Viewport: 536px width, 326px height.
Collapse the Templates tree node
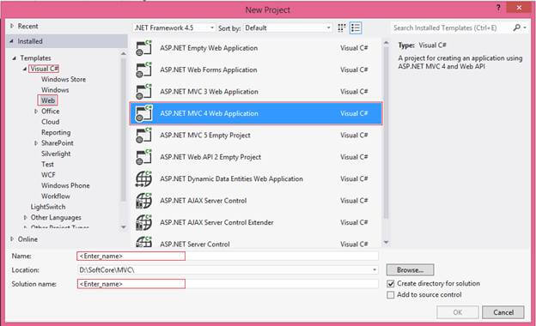[x=15, y=58]
